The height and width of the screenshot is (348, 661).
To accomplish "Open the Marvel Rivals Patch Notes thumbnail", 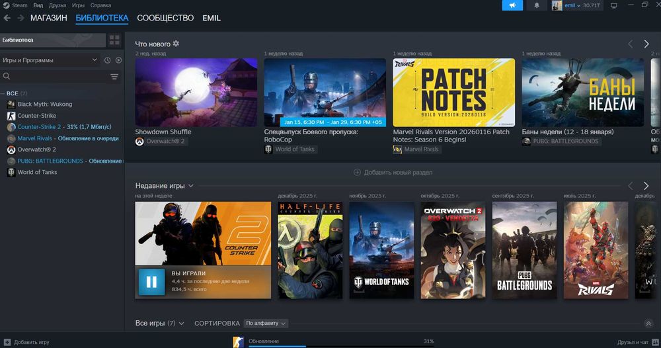I will coord(453,93).
